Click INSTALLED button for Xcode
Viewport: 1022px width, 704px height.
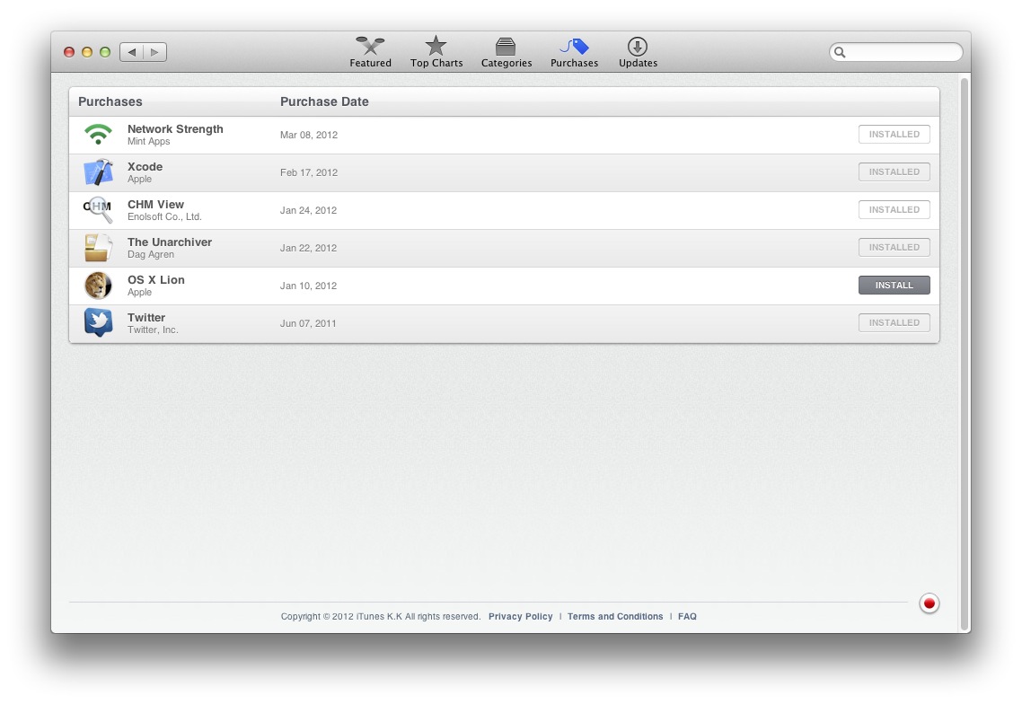coord(894,172)
